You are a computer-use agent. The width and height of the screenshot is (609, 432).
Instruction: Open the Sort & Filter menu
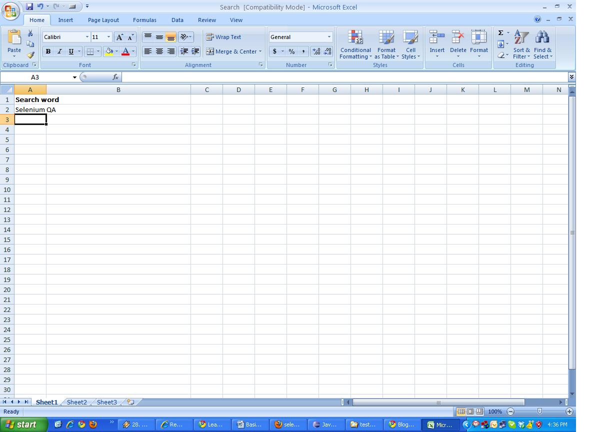tap(521, 45)
